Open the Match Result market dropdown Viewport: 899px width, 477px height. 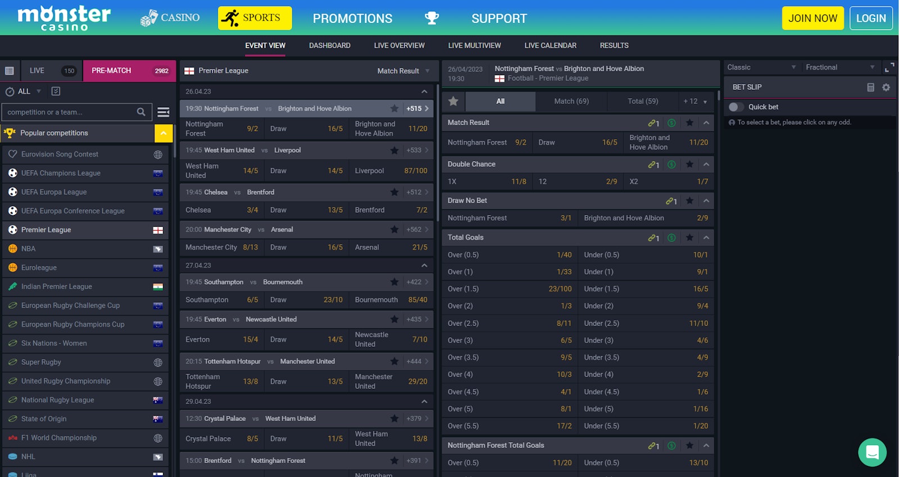(x=403, y=71)
